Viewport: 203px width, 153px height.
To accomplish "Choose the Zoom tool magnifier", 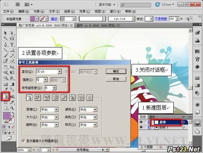I will (12, 108).
